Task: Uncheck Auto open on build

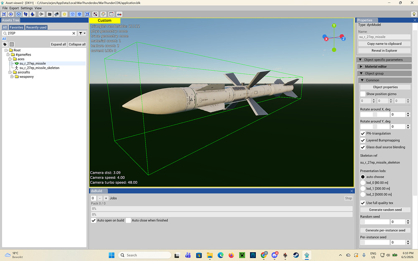Action: pos(94,220)
